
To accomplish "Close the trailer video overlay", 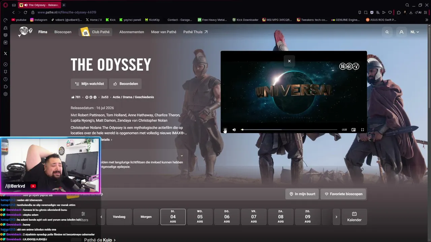I will coord(289,61).
